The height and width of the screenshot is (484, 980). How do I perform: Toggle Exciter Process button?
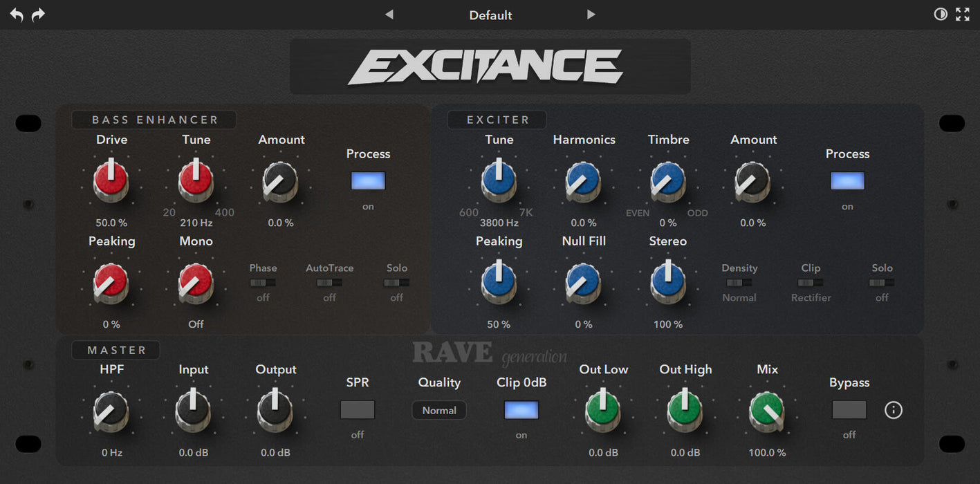(847, 180)
